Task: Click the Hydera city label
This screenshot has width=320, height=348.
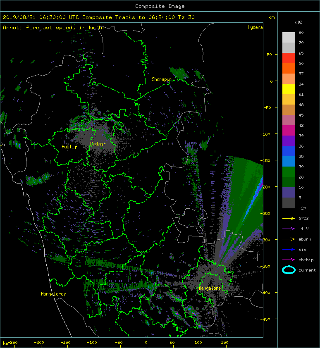Action: [255, 27]
